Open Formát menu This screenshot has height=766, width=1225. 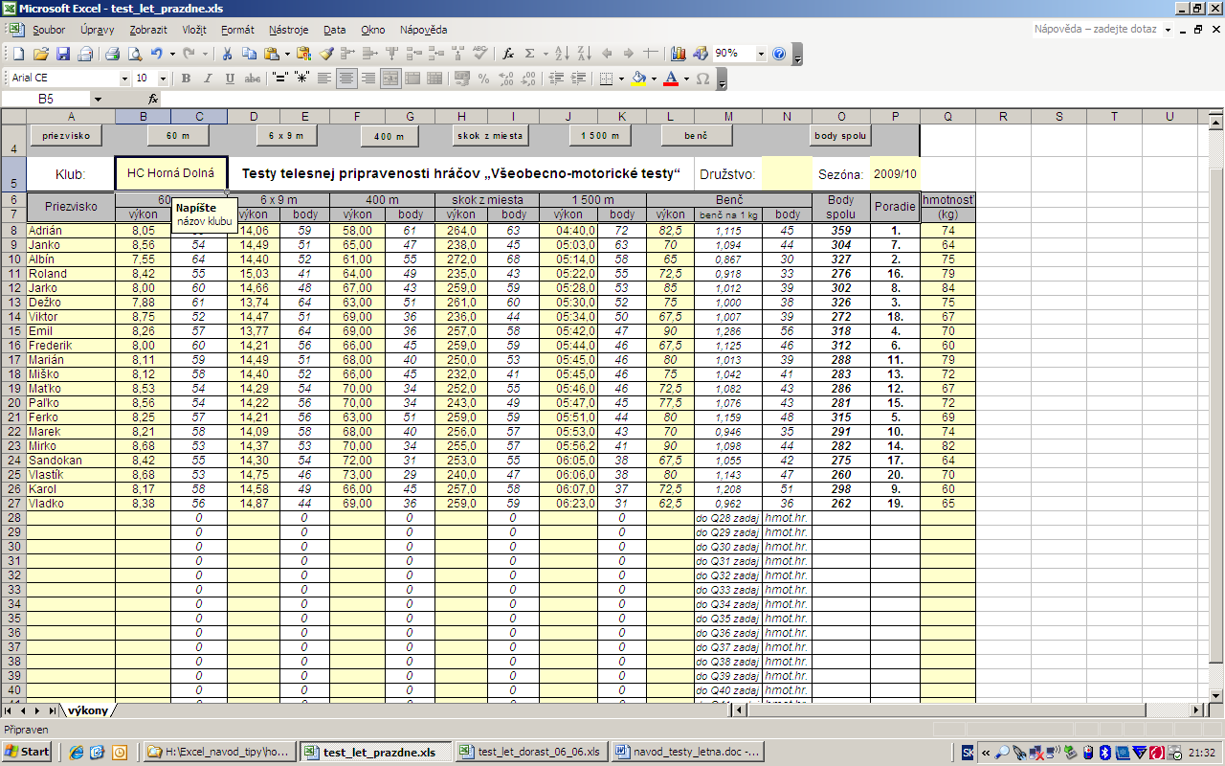[237, 30]
